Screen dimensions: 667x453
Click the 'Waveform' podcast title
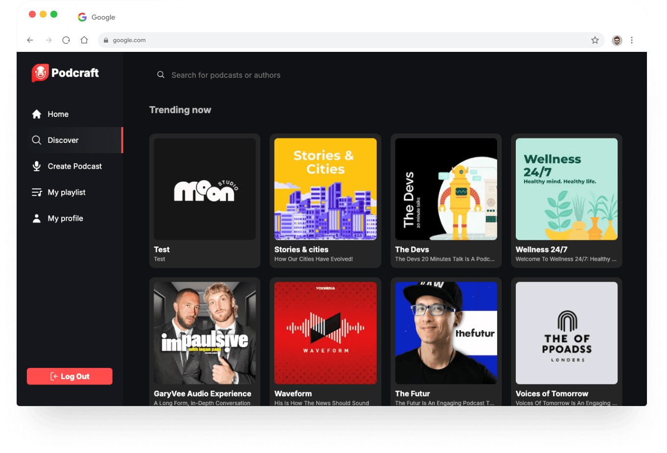tap(293, 393)
